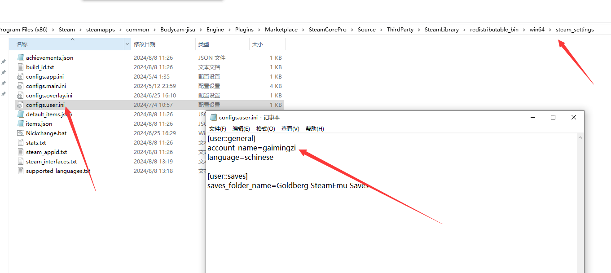Image resolution: width=611 pixels, height=273 pixels.
Task: Click the configs.app.ini file icon
Action: (20, 76)
